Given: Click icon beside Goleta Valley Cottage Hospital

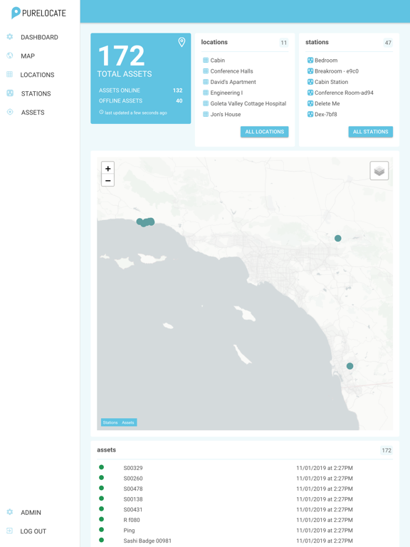Looking at the screenshot, I should click(206, 103).
